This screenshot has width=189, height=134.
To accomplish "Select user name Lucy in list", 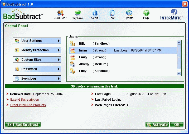I will [x=83, y=71].
